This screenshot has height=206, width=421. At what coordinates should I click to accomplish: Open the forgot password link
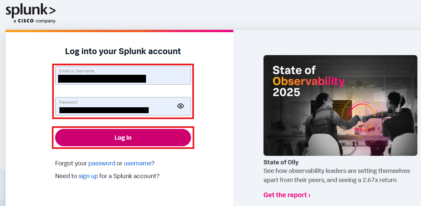click(x=102, y=163)
